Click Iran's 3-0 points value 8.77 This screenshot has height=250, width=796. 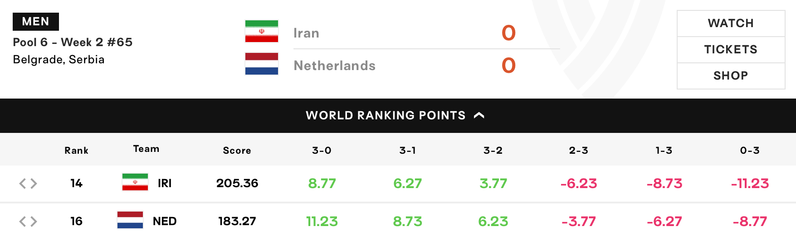[322, 183]
